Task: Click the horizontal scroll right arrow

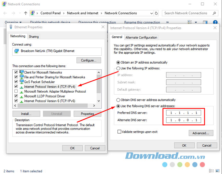Action: (x=94, y=106)
